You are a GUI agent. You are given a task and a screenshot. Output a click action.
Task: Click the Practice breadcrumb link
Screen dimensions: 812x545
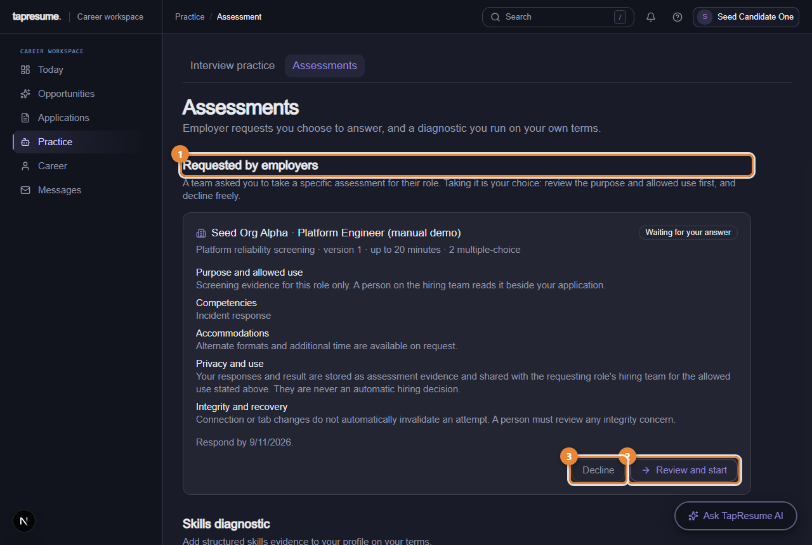click(190, 17)
